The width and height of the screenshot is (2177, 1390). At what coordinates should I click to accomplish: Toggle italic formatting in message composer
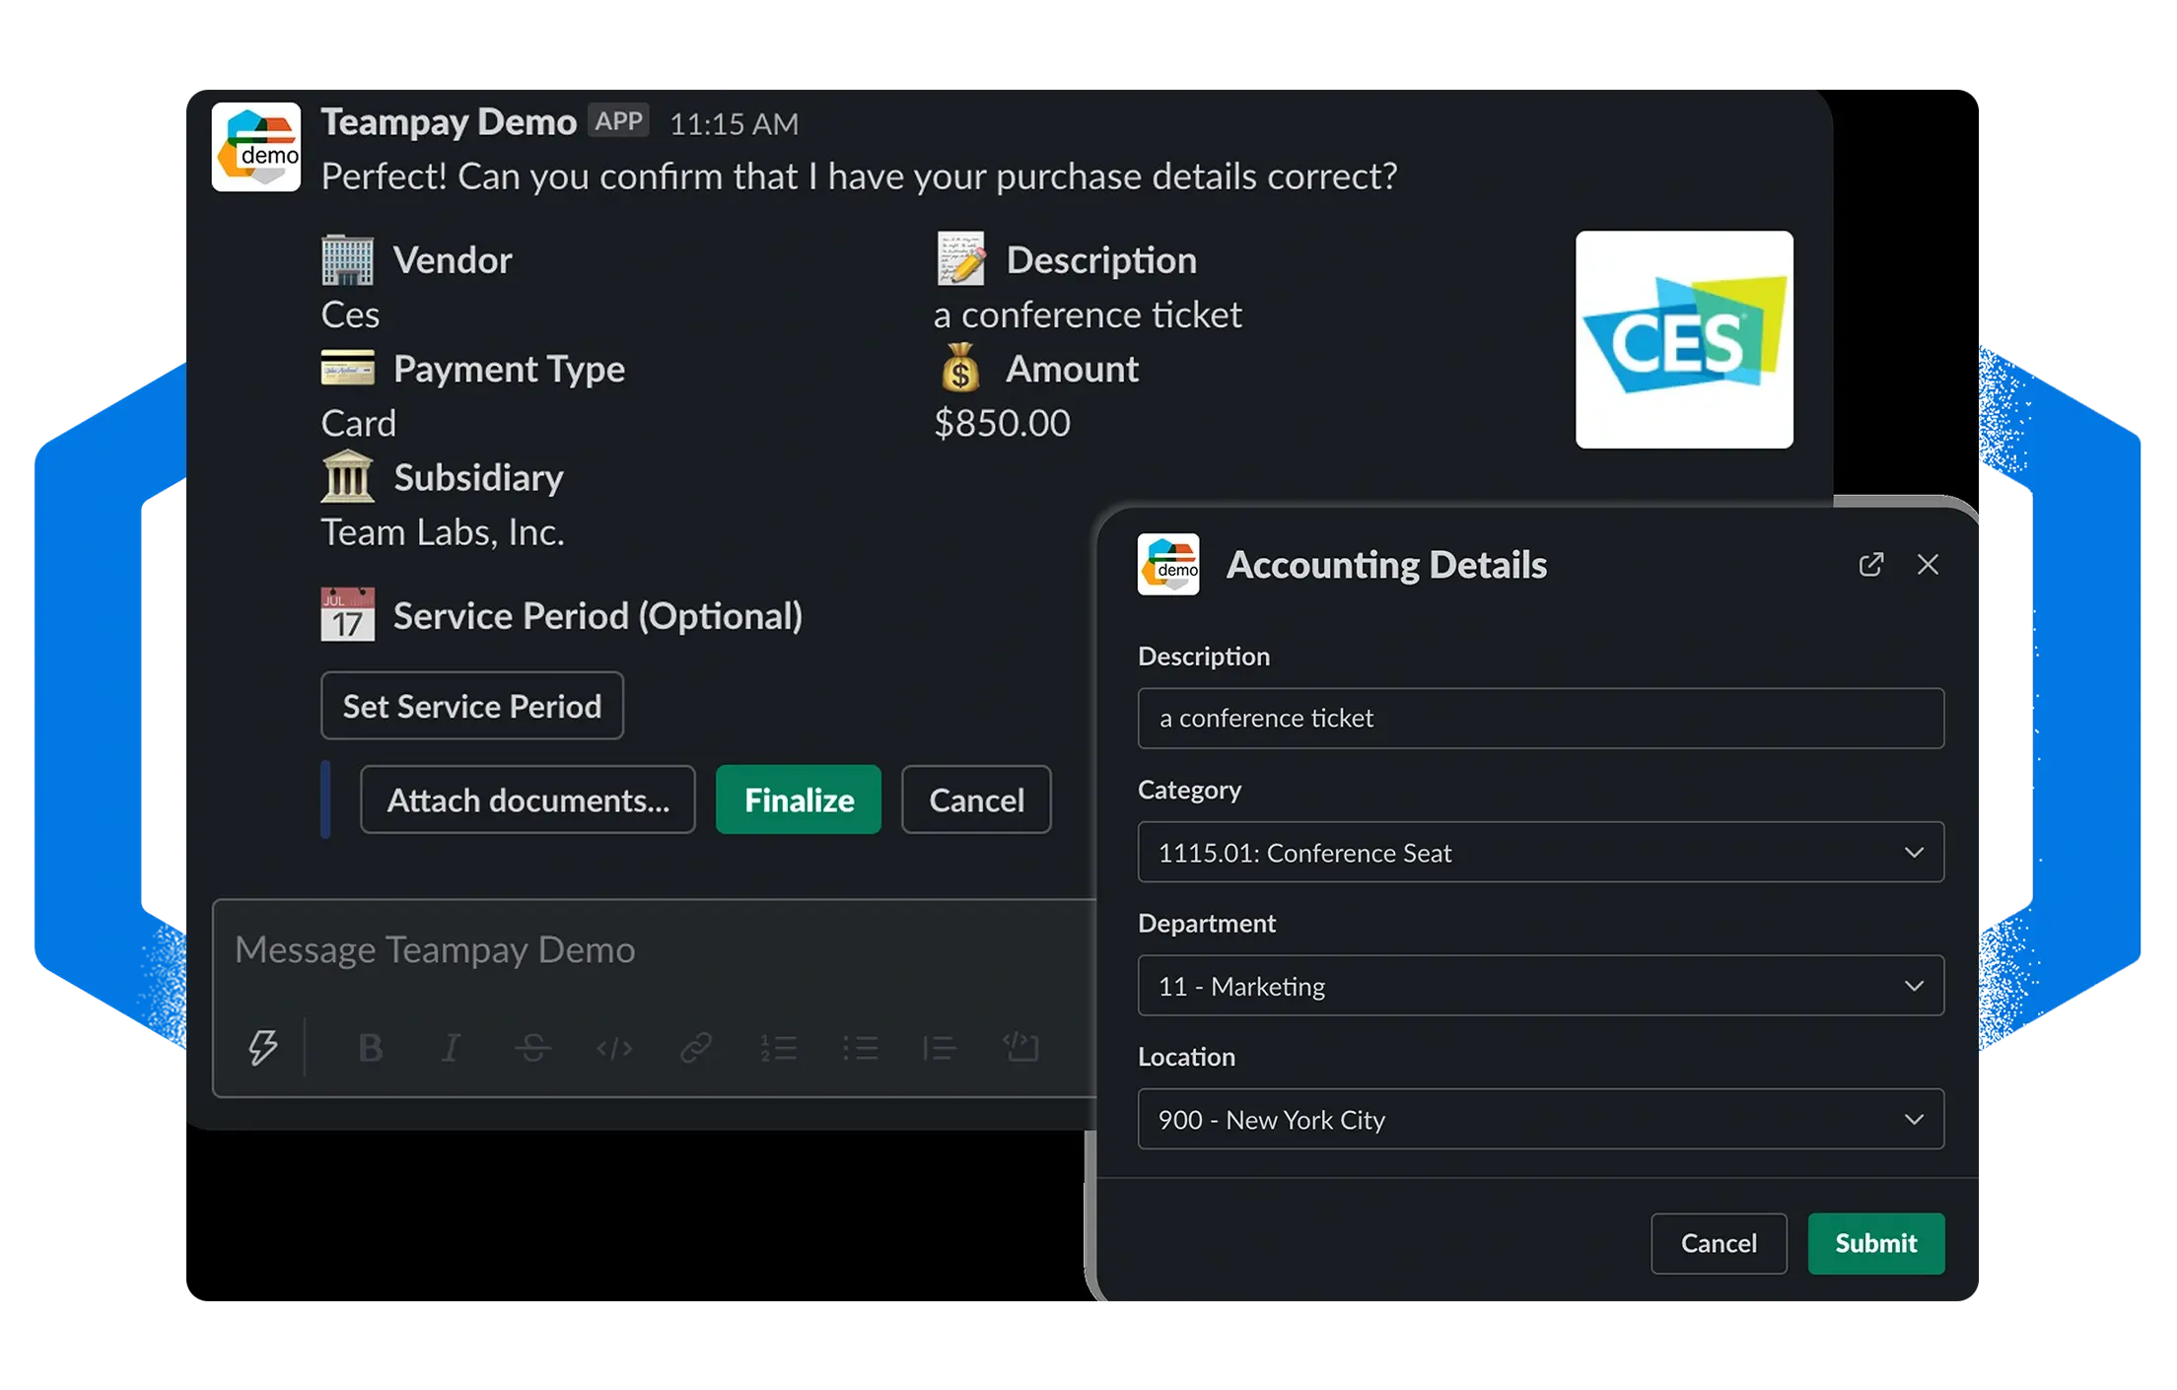click(452, 1047)
